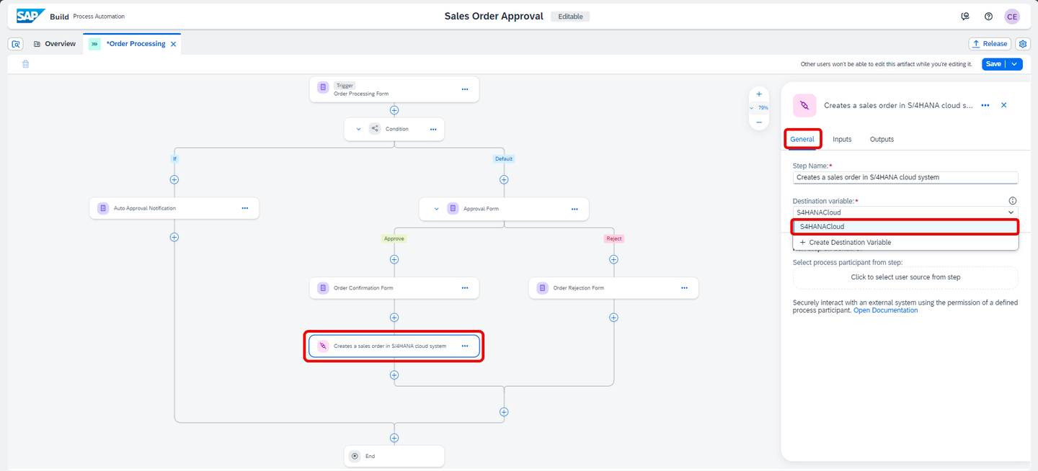The width and height of the screenshot is (1038, 471).
Task: Open more options in the side panel header
Action: click(x=985, y=105)
